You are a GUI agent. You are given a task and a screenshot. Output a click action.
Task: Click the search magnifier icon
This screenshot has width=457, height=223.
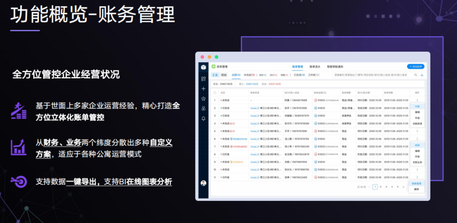click(415, 75)
